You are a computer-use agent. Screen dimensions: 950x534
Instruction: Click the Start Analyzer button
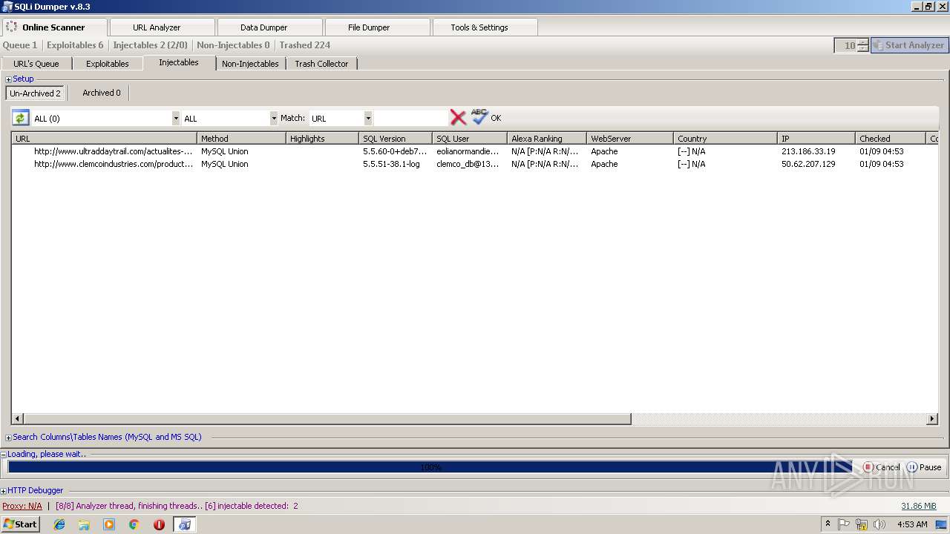[909, 45]
